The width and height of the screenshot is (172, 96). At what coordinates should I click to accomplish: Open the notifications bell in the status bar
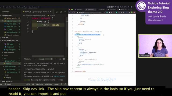pyautogui.click(x=65, y=84)
